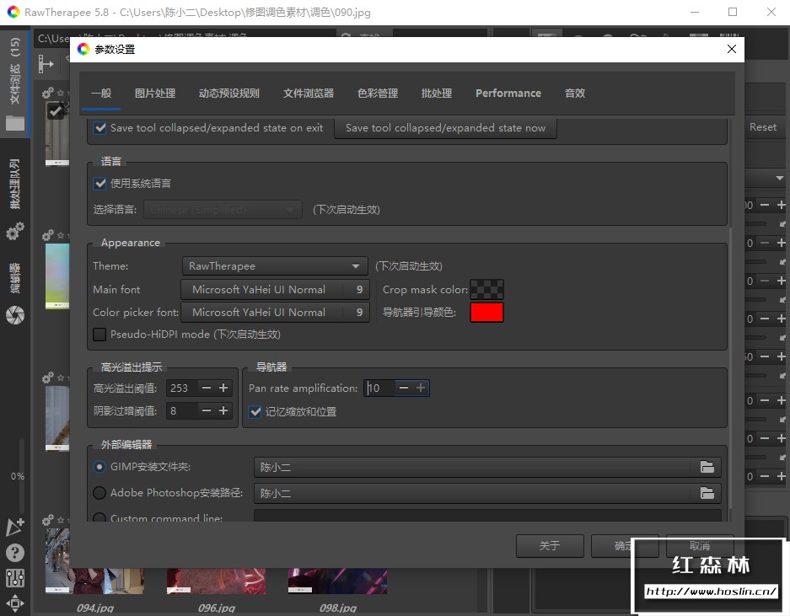This screenshot has height=616, width=790.
Task: Open Main font chooser Microsoft YaHei UI
Action: click(x=275, y=290)
